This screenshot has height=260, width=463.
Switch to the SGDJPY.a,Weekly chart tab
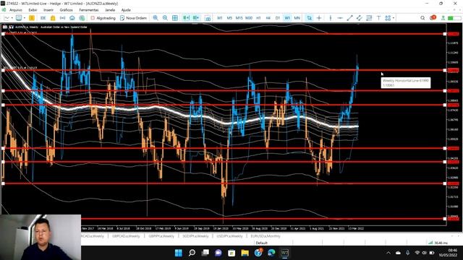pyautogui.click(x=195, y=236)
